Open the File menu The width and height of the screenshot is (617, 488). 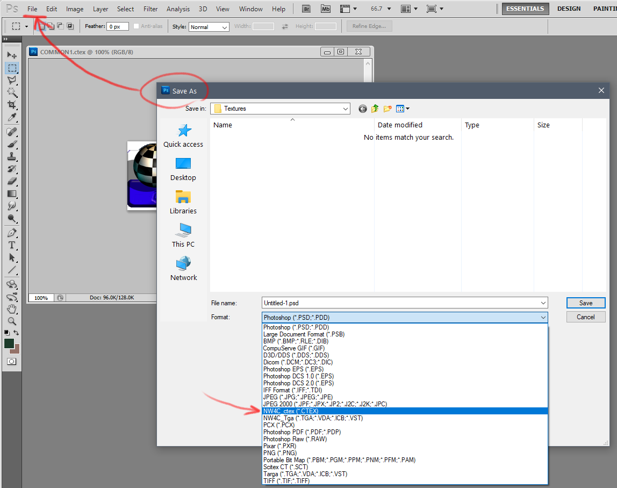tap(32, 9)
